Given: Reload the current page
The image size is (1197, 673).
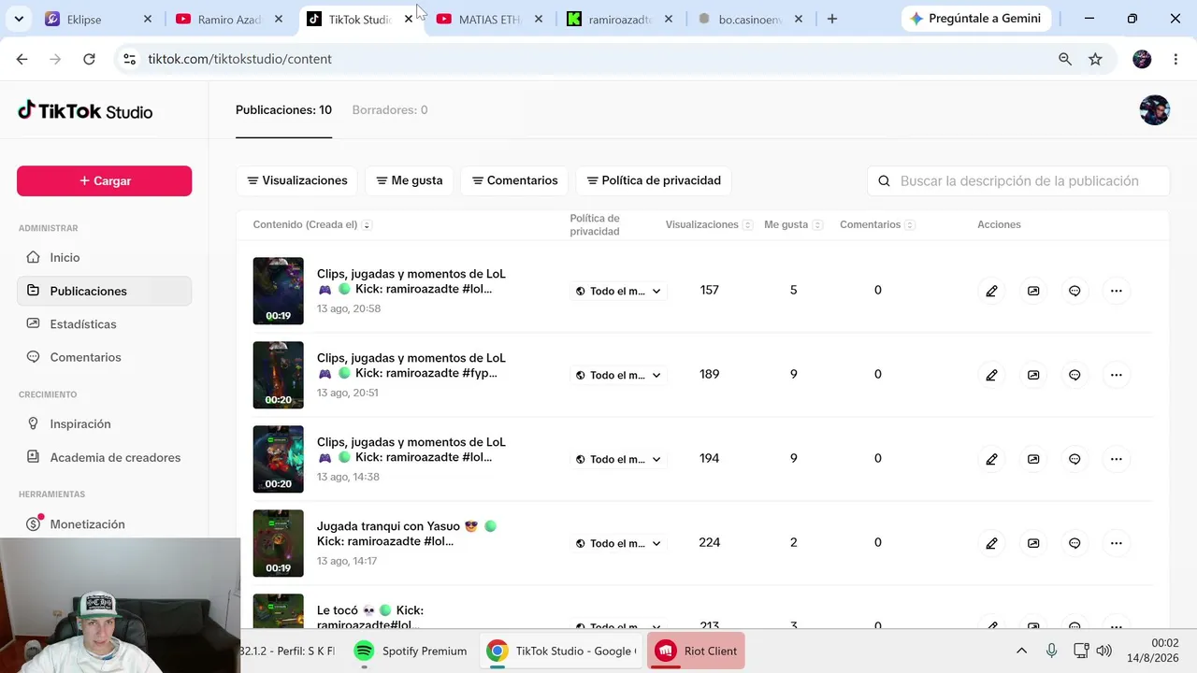Looking at the screenshot, I should click(89, 59).
